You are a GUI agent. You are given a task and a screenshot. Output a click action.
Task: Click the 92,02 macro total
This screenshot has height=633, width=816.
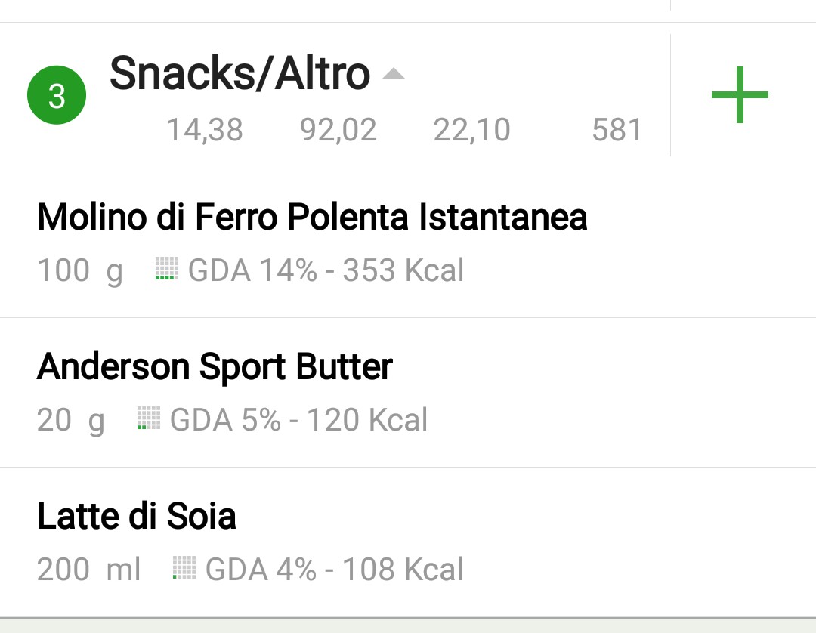338,129
